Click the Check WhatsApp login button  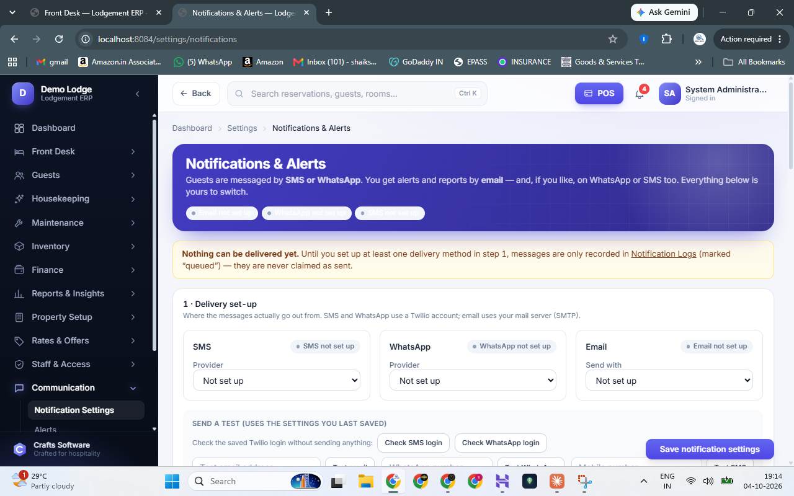pyautogui.click(x=501, y=443)
